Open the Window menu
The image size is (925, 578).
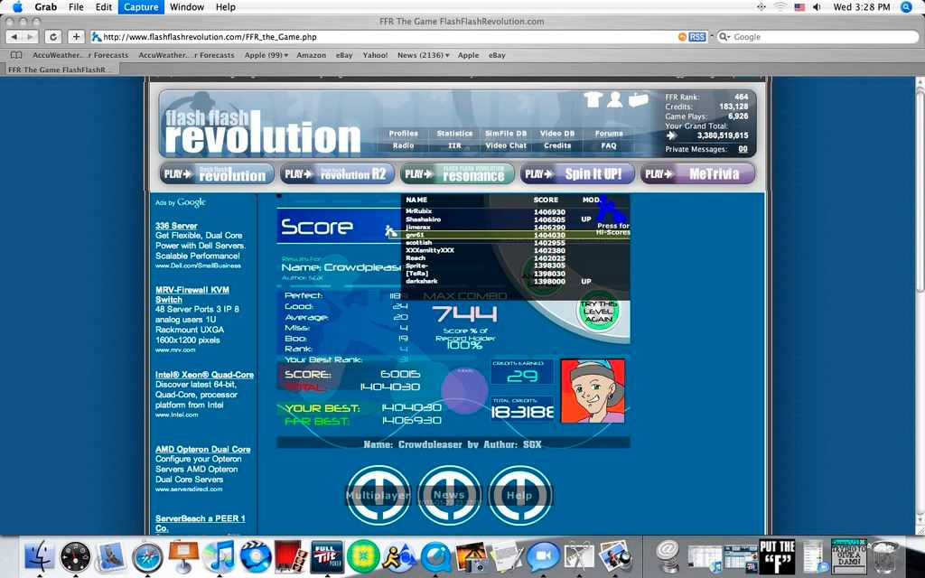point(187,7)
